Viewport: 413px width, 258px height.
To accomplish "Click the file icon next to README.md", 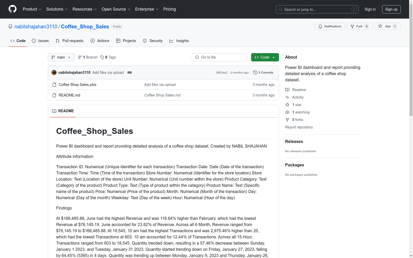I will point(54,95).
